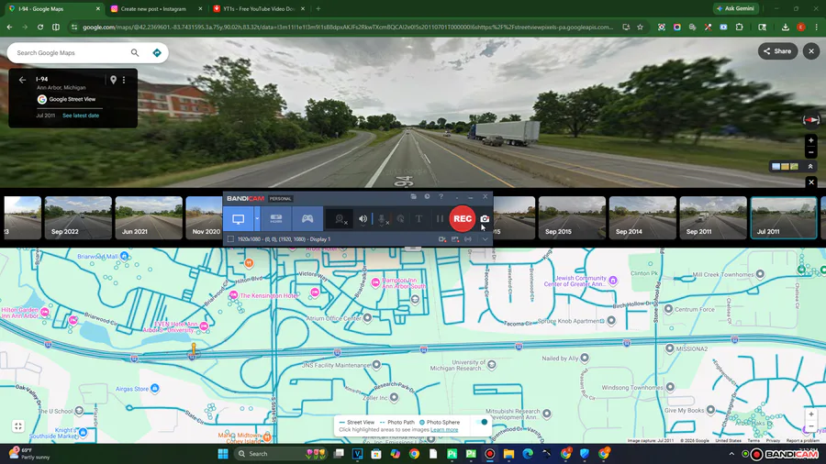Open Bandicam scheduled recording clock icon

[x=427, y=197]
